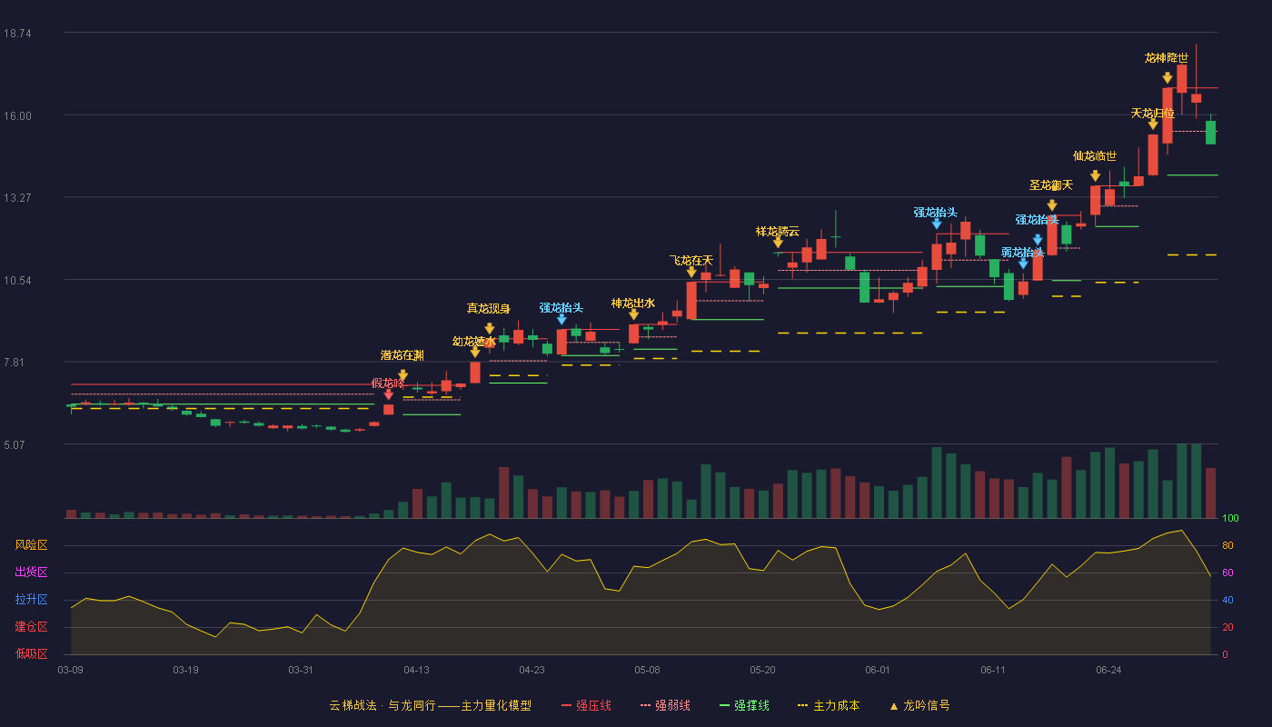Screen dimensions: 1272x727
Task: Click the 05-08 date axis label
Action: pos(648,670)
